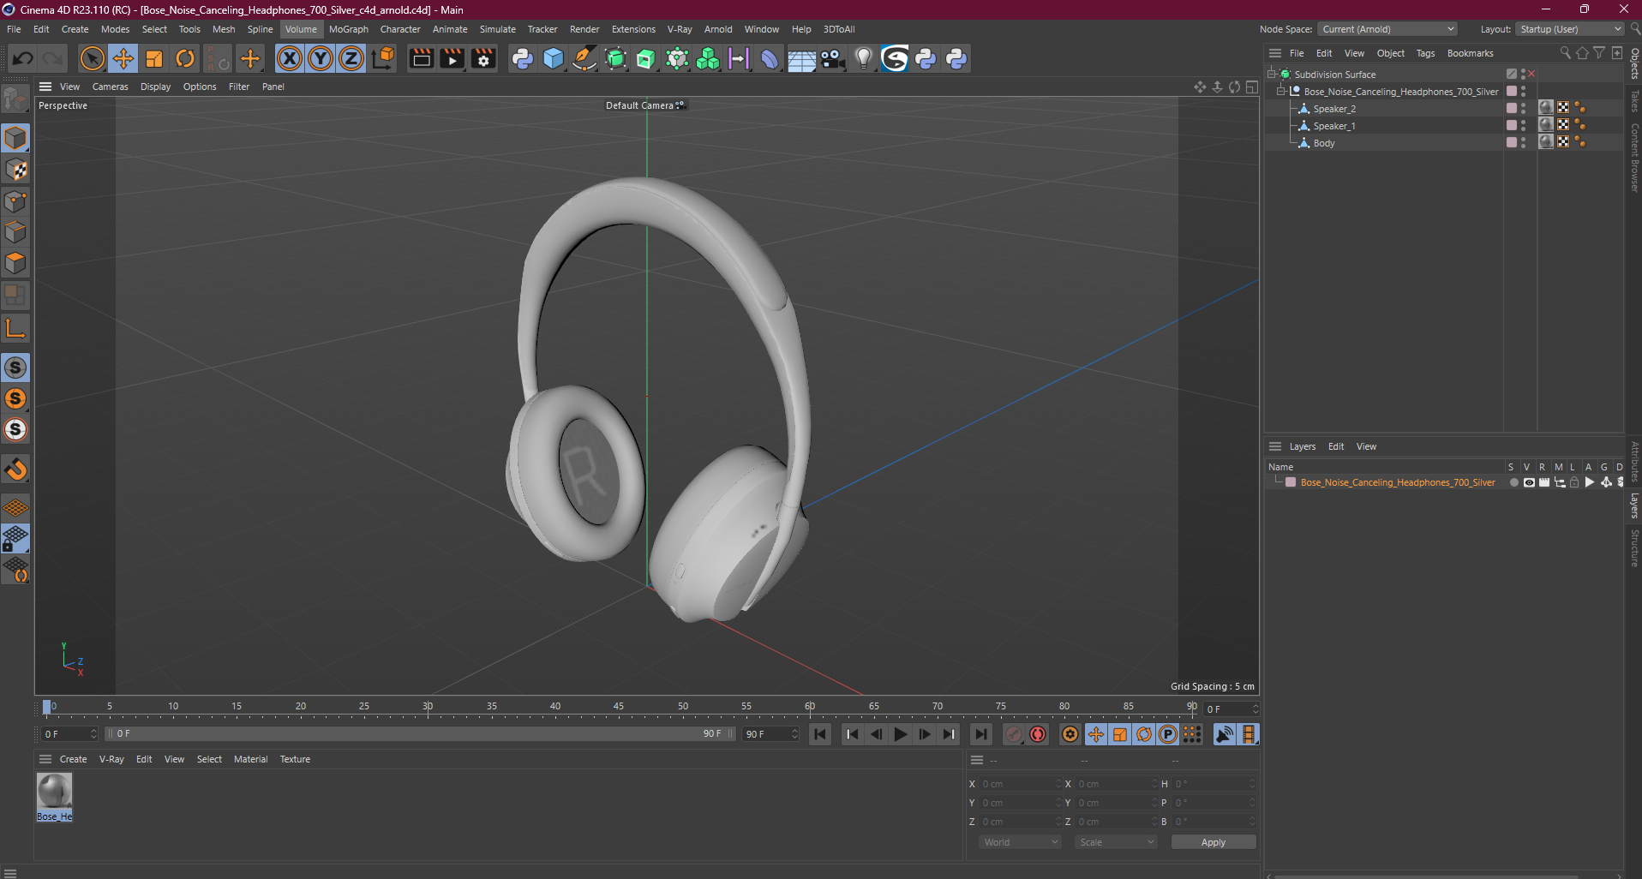Select the Rotate tool

coord(185,58)
